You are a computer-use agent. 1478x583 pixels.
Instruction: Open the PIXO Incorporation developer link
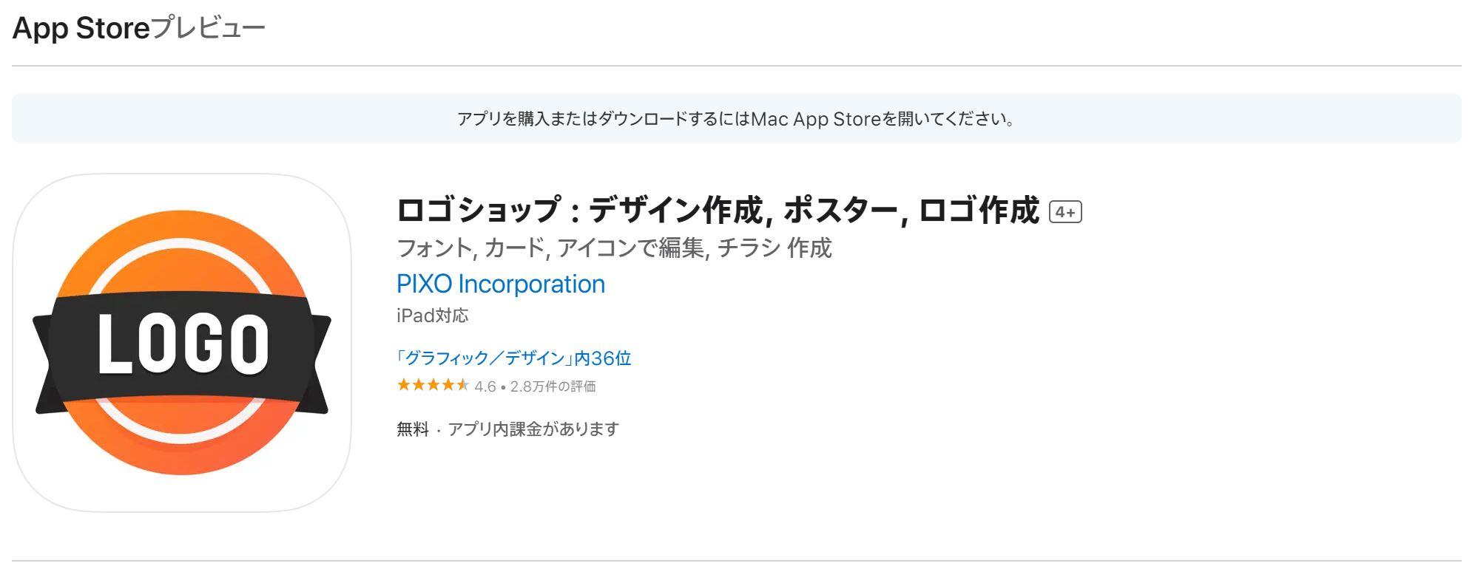point(501,284)
